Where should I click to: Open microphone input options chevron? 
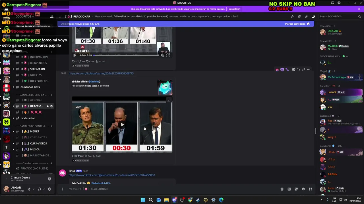click(34, 189)
